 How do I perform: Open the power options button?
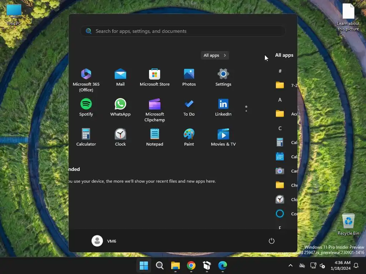(271, 241)
